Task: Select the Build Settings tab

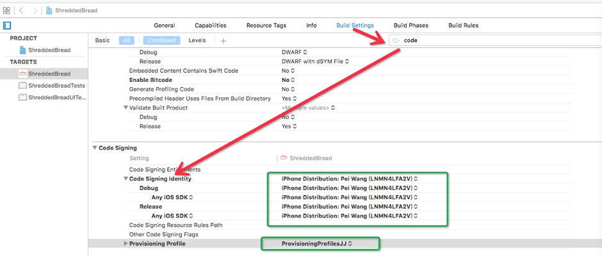Action: tap(355, 26)
